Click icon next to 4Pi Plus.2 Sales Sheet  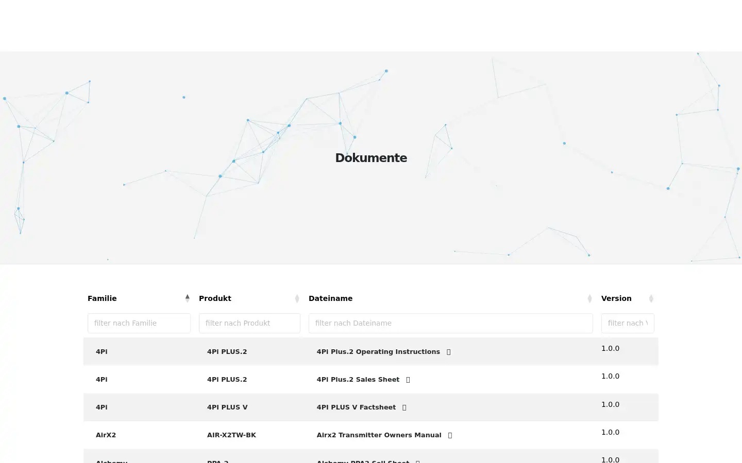[408, 380]
